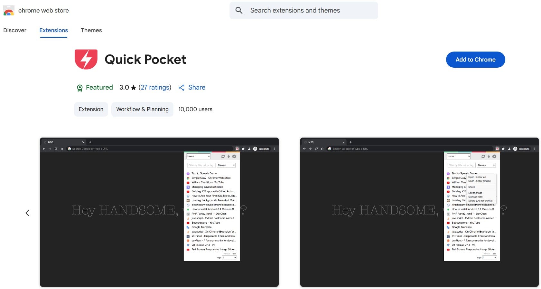Click the Share link text
The width and height of the screenshot is (541, 289).
click(197, 87)
